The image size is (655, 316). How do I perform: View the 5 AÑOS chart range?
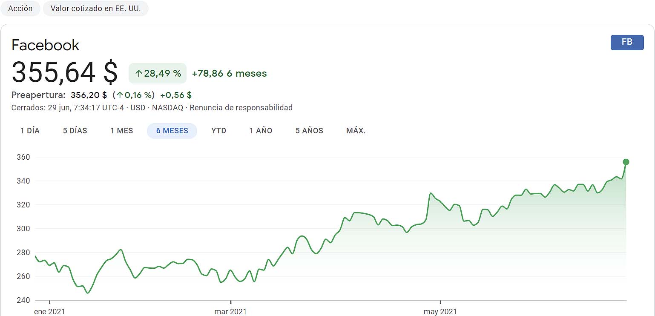[309, 131]
